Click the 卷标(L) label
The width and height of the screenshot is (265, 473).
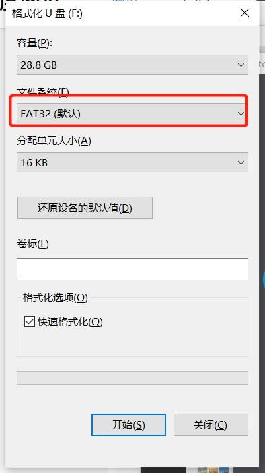32,244
